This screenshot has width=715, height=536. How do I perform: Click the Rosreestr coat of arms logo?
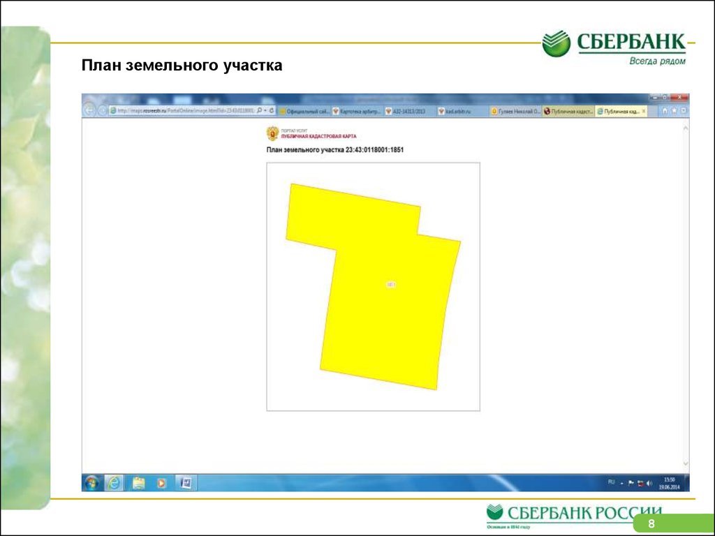(x=272, y=133)
